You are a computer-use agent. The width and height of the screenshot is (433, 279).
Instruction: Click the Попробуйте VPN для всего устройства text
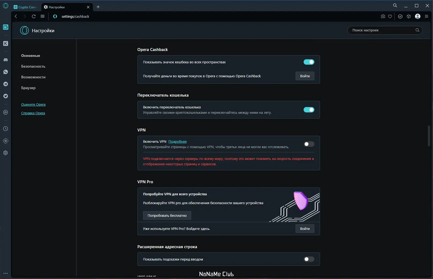coord(175,194)
